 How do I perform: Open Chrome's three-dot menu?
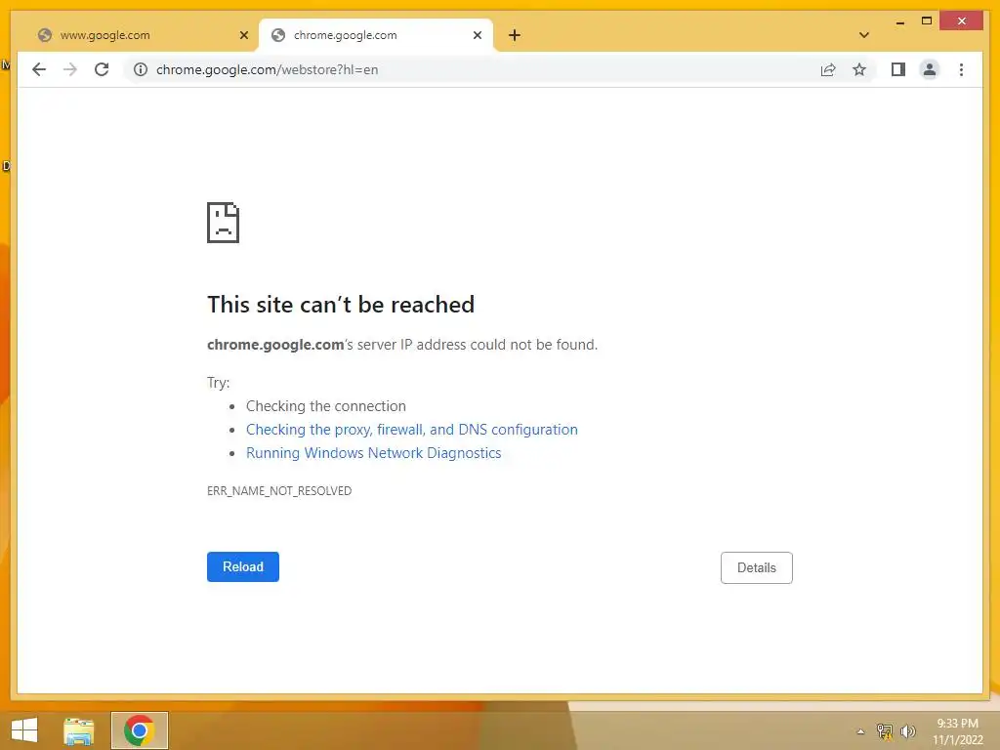point(961,69)
